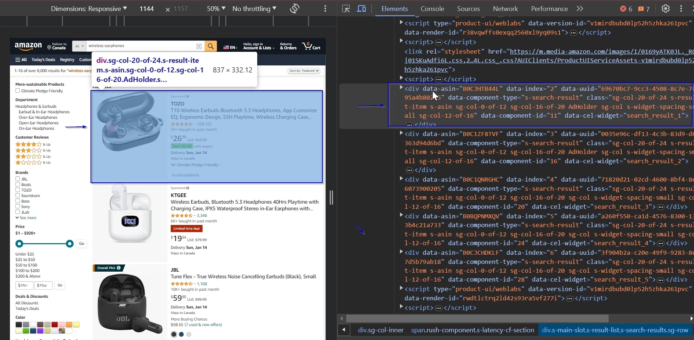
Task: Open the Dimensions Responsive dropdown
Action: click(89, 8)
